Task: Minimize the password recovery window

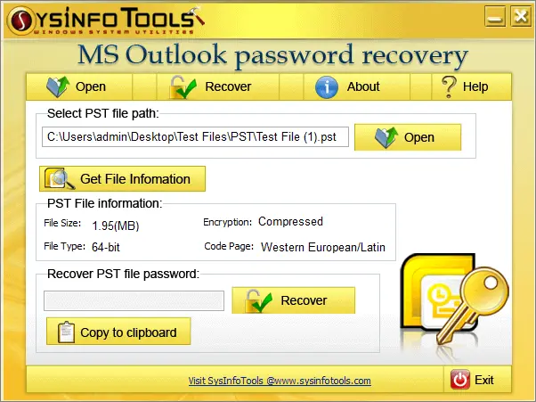Action: (x=495, y=16)
